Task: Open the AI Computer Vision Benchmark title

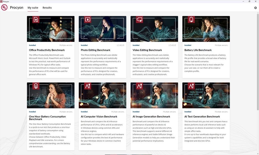Action: click(99, 117)
